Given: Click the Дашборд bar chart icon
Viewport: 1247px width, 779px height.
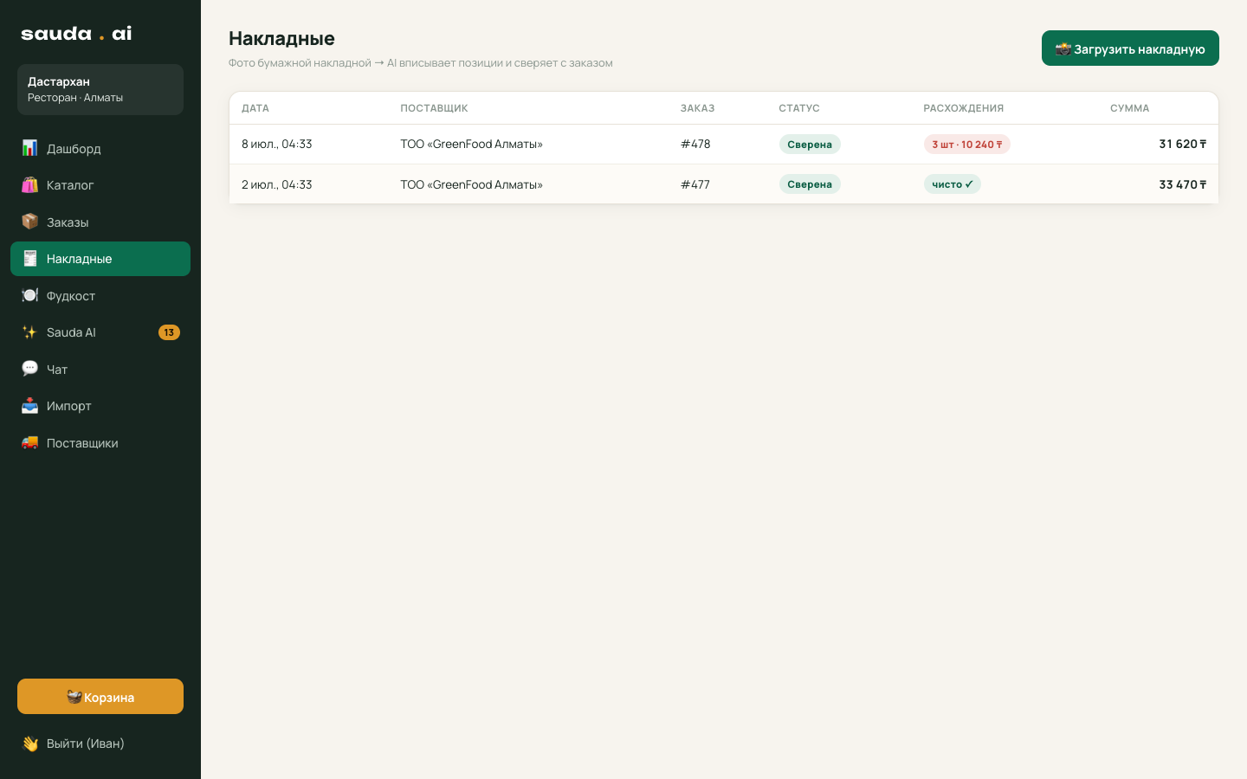Looking at the screenshot, I should pos(29,148).
